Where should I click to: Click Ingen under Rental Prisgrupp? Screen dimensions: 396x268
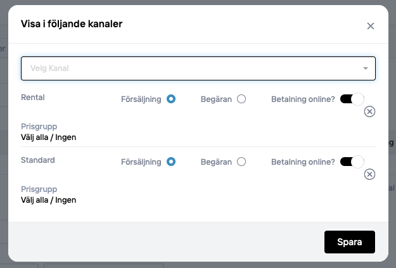coord(65,137)
